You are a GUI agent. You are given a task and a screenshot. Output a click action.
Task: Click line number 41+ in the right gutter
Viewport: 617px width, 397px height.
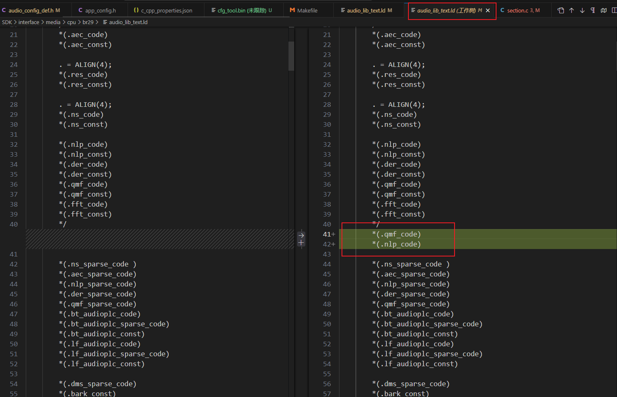tap(329, 234)
